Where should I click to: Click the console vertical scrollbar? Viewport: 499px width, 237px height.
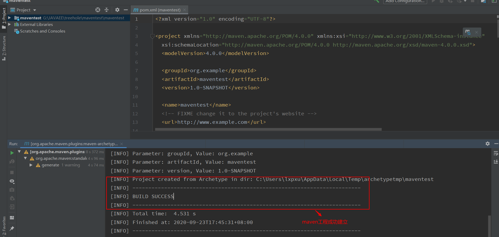click(x=489, y=226)
